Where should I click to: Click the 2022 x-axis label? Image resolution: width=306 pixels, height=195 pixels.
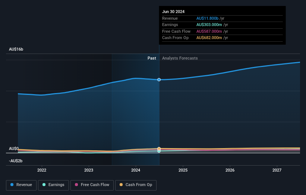[42, 170]
